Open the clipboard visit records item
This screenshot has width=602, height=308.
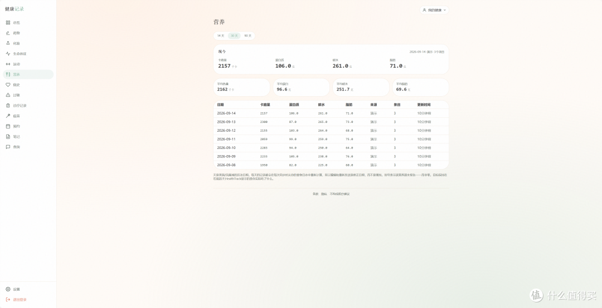tap(28, 105)
